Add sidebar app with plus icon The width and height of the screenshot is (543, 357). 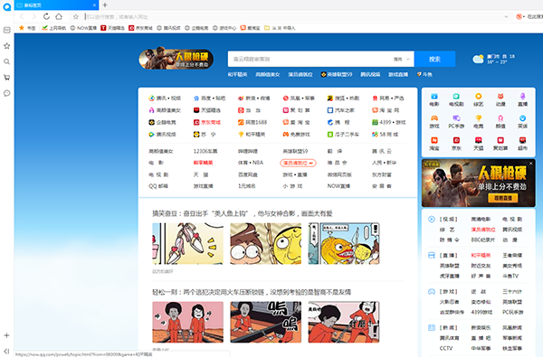(x=6, y=335)
